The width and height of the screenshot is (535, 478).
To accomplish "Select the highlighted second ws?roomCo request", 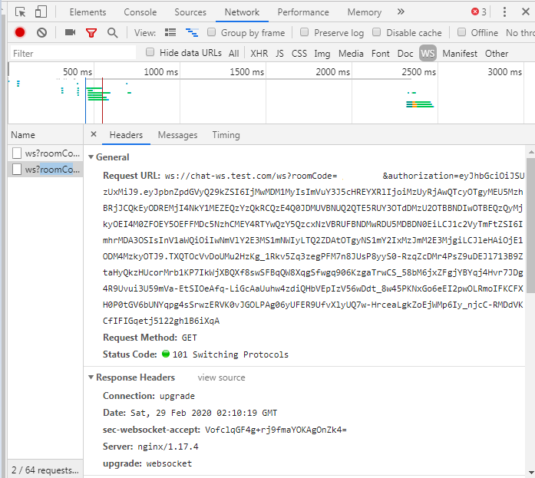I will pos(45,169).
